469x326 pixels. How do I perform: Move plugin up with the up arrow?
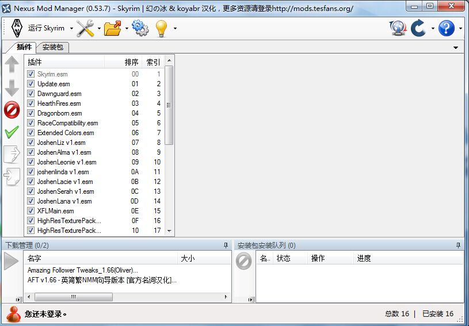pos(12,64)
